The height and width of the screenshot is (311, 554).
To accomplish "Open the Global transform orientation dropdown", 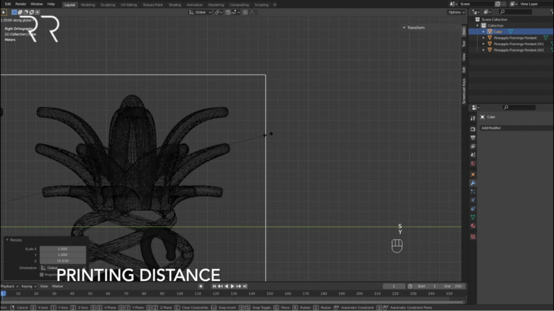I will 200,12.
